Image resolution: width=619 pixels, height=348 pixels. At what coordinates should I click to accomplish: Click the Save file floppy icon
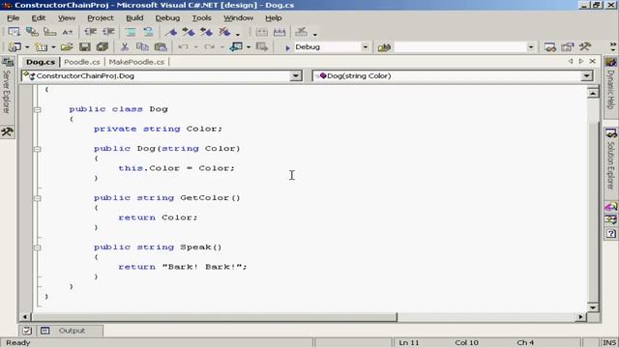pyautogui.click(x=85, y=47)
